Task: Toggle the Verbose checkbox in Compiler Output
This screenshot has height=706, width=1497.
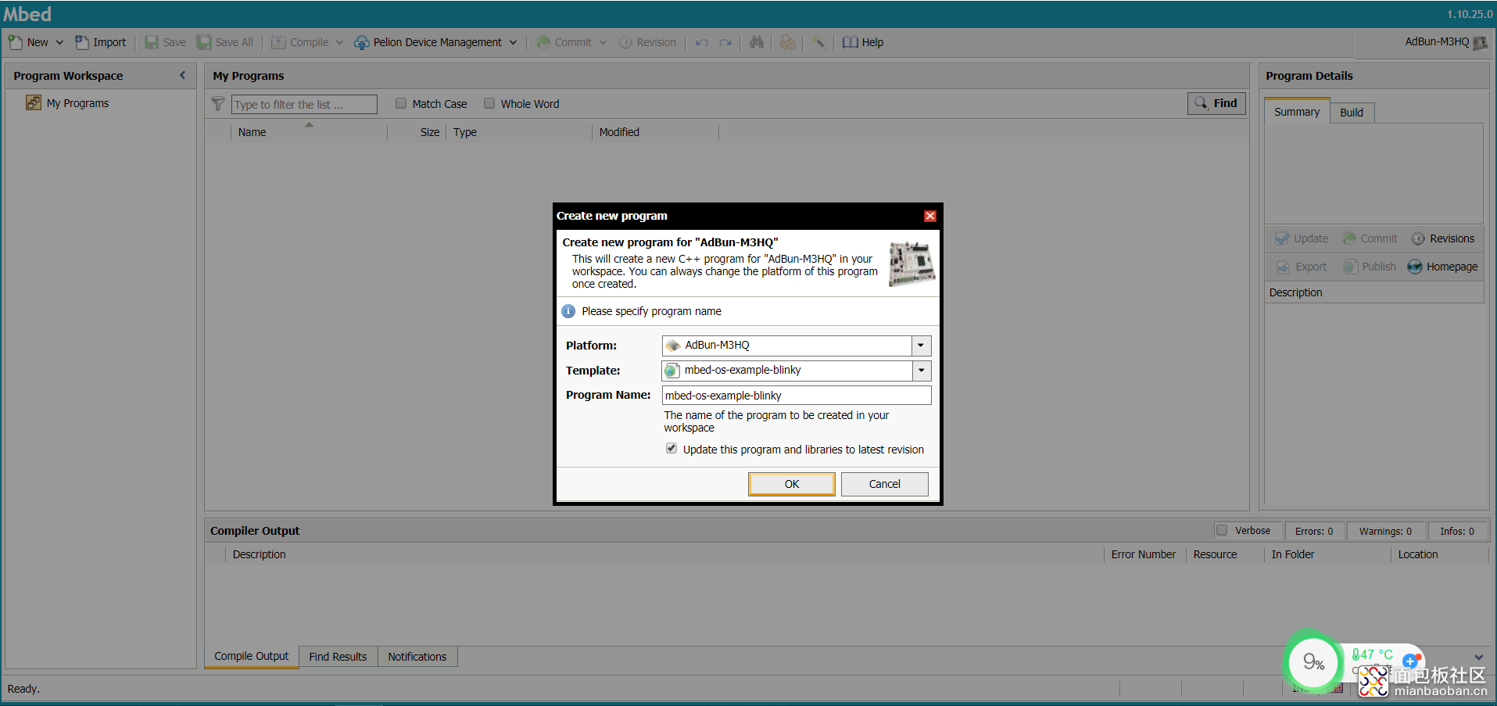Action: point(1222,530)
